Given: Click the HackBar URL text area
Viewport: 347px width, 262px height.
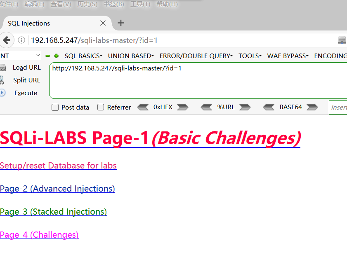Looking at the screenshot, I should [x=198, y=80].
